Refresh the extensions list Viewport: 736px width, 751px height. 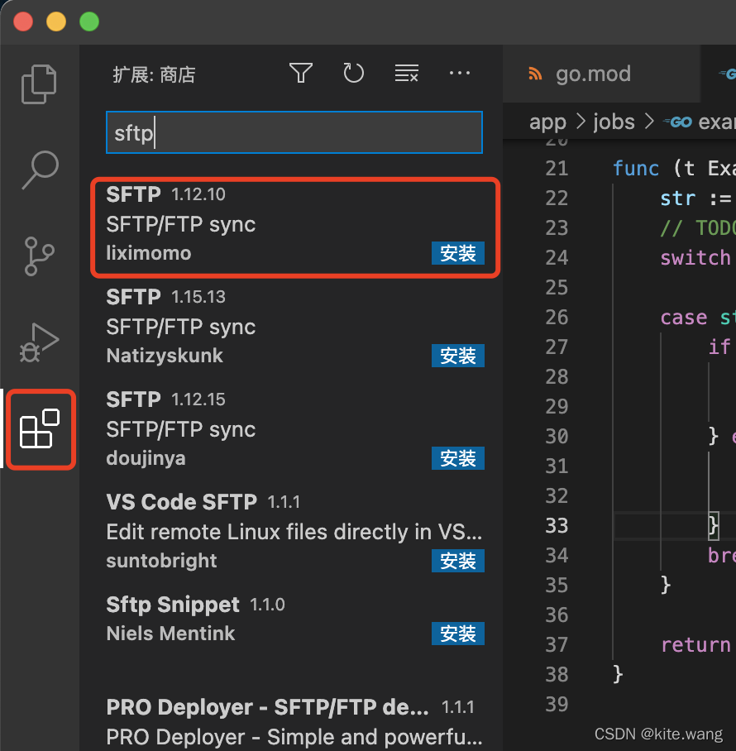coord(353,74)
